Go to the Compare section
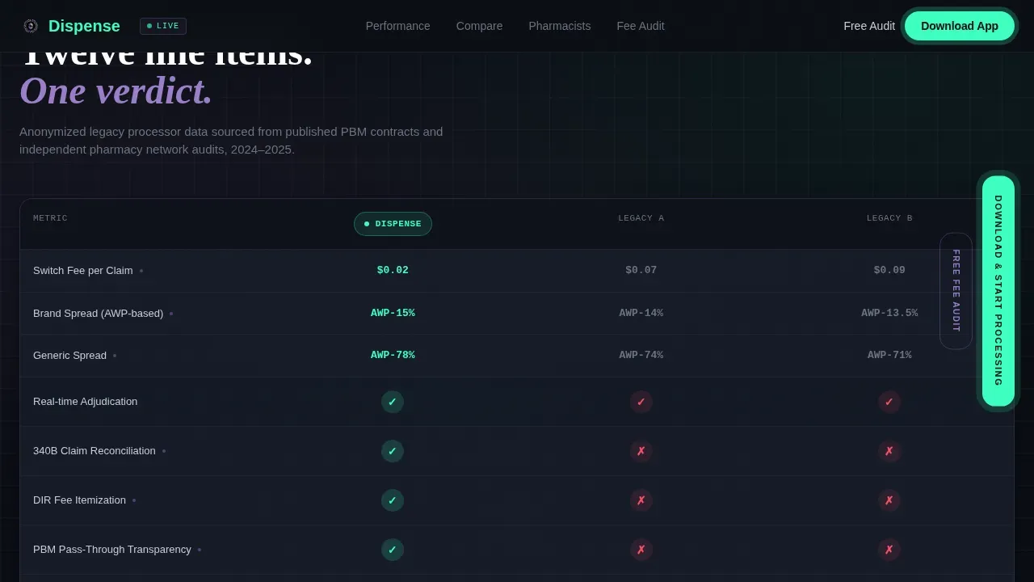The height and width of the screenshot is (582, 1034). [480, 26]
